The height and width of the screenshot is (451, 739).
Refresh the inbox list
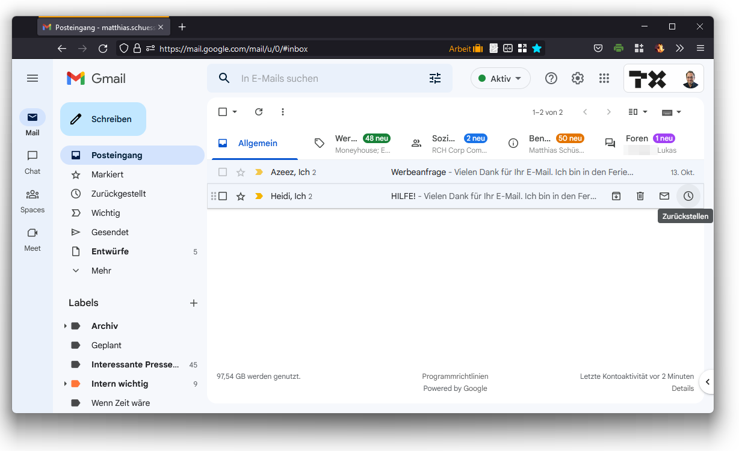coord(259,112)
